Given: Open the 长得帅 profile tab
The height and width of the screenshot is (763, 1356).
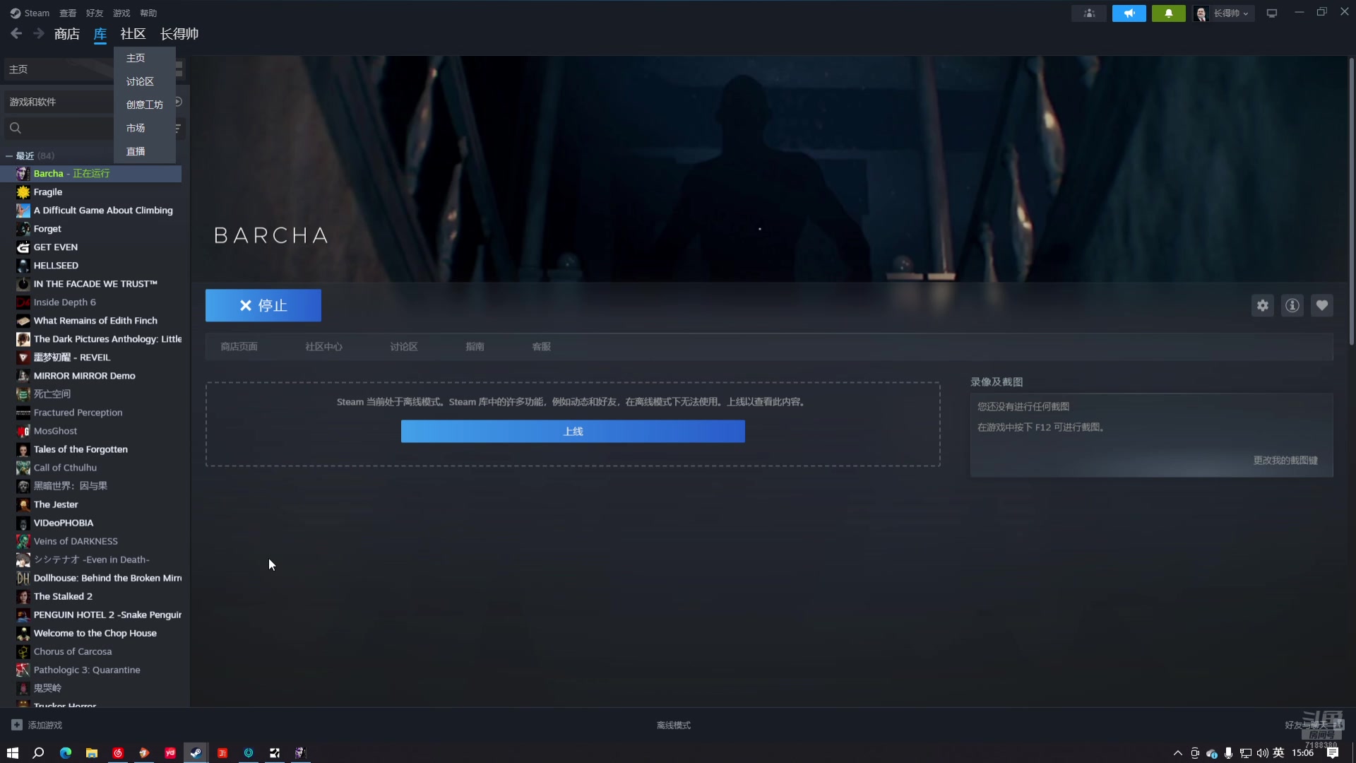Looking at the screenshot, I should pos(179,34).
